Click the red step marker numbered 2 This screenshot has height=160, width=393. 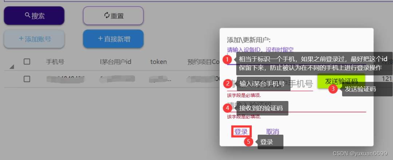[x=227, y=84]
